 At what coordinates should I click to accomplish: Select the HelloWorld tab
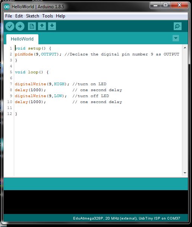click(22, 39)
